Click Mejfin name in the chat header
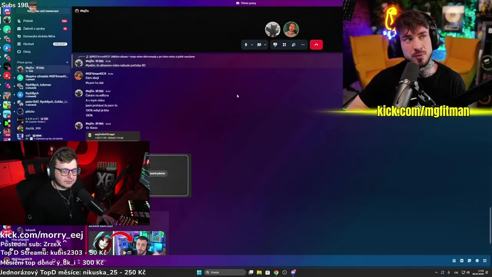 85,11
